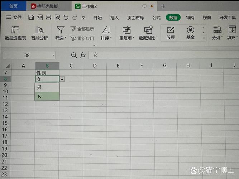
Task: Select cell B7 containing 性别
Action: tap(47, 73)
